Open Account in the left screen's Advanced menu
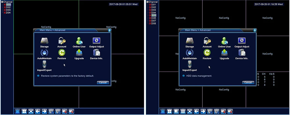Screen dimensions: 290x115 (62, 43)
